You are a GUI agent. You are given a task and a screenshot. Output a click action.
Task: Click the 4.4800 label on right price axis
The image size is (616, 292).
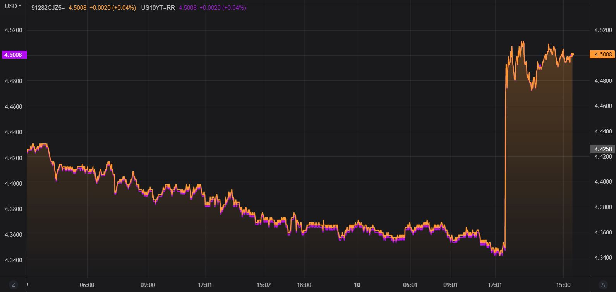604,80
